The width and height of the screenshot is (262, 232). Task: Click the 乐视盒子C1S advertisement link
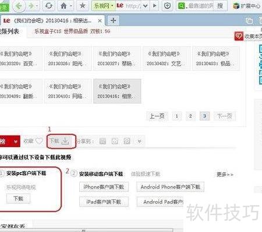click(x=72, y=31)
